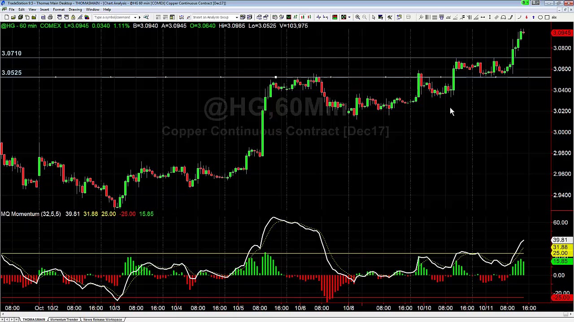Type in the symbol/command input box
574x322 pixels.
(x=113, y=17)
